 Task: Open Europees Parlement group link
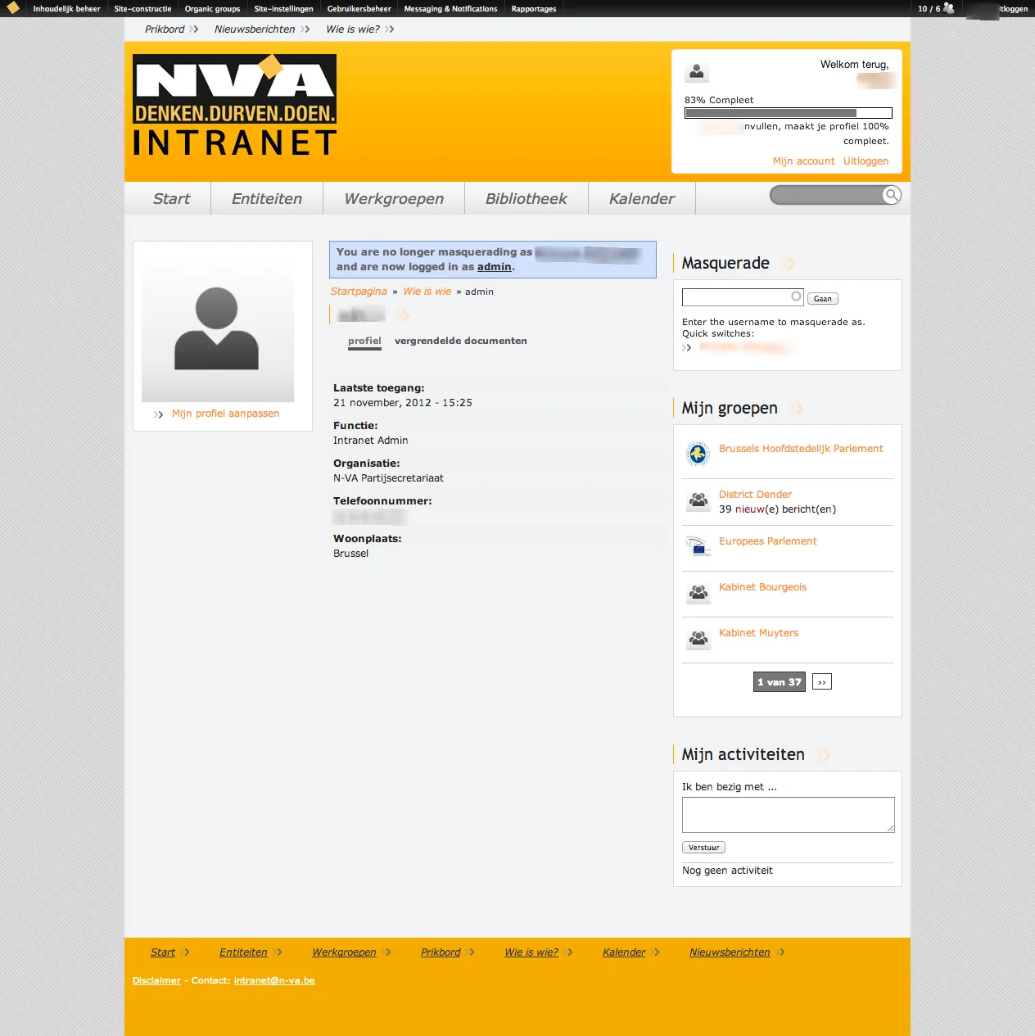click(767, 541)
